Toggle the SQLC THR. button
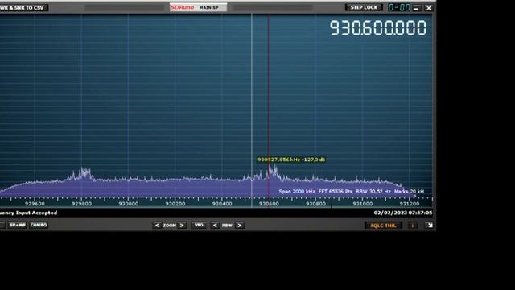 pyautogui.click(x=383, y=226)
